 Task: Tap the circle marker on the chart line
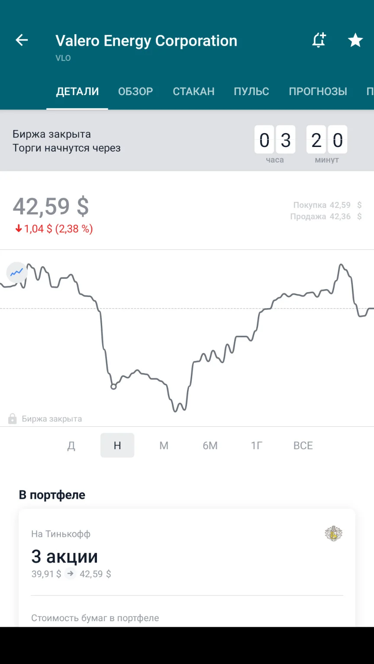point(113,387)
